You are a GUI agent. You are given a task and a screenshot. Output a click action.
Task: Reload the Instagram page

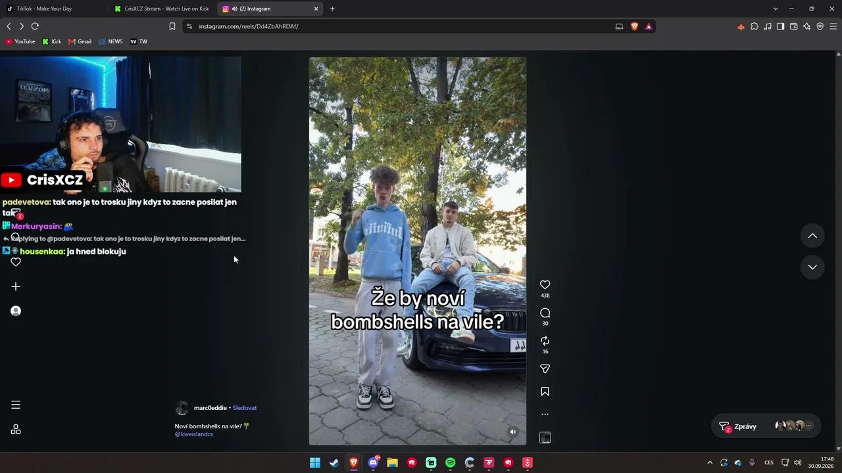pos(35,26)
